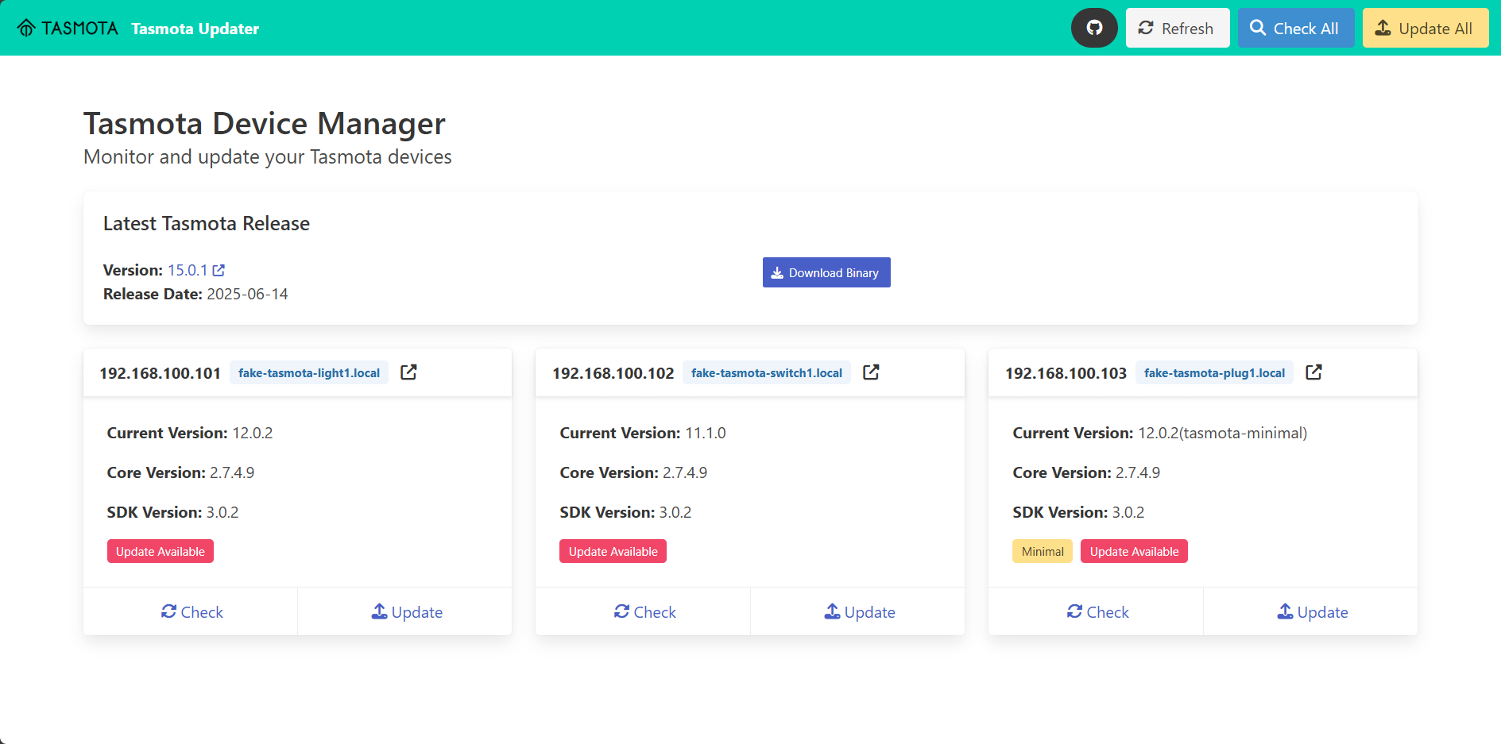
Task: Click Update Available badge on 192.168.100.102 card
Action: (x=613, y=551)
